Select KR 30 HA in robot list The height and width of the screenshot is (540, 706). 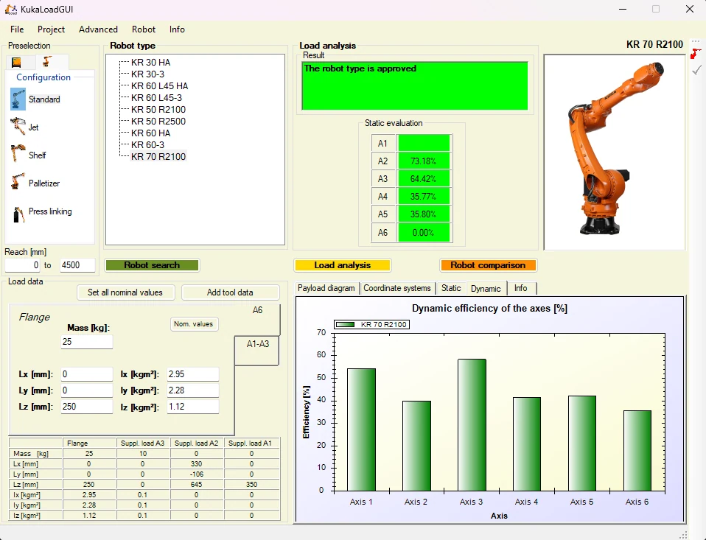151,62
